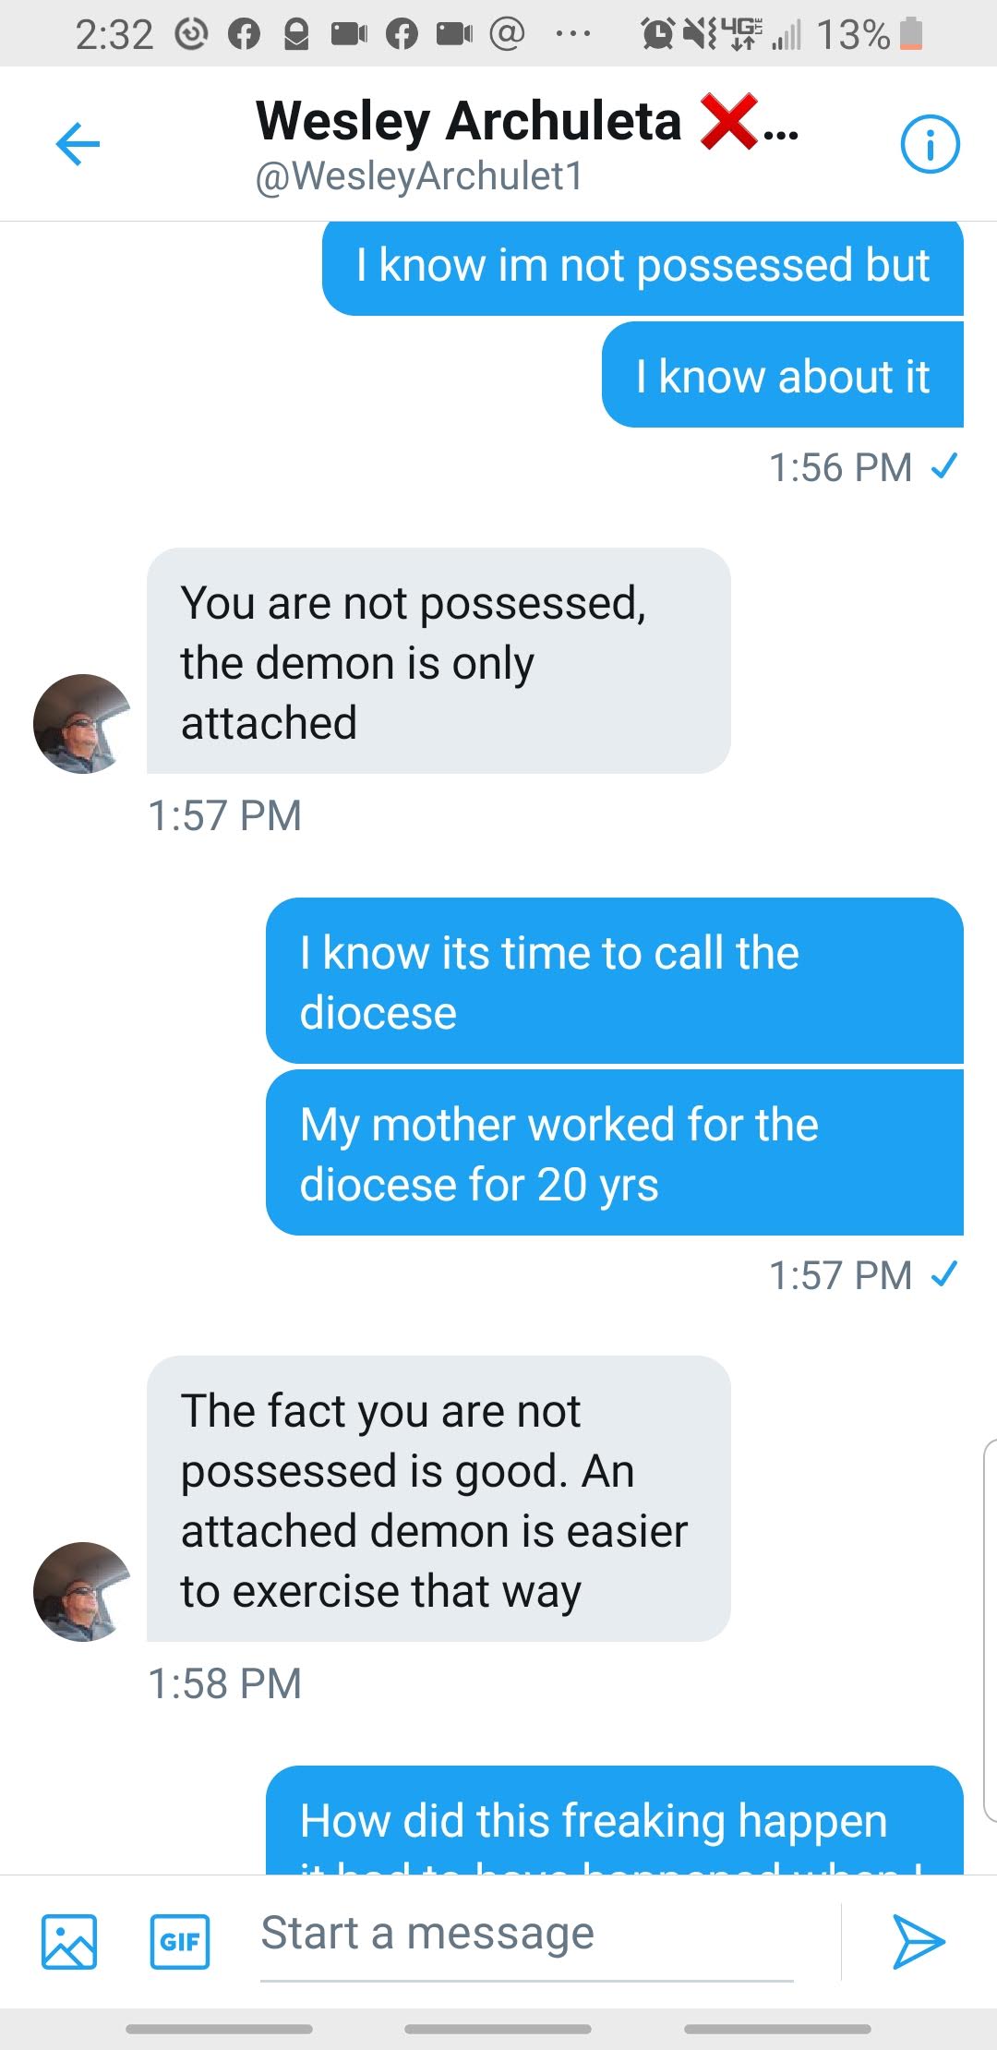The height and width of the screenshot is (2050, 997).
Task: Tap avatar beside demon is only attached
Action: coord(83,723)
